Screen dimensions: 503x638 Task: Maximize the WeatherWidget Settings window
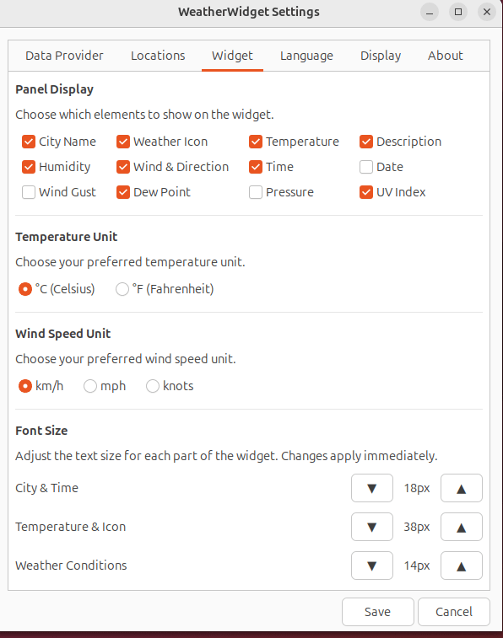[x=458, y=12]
